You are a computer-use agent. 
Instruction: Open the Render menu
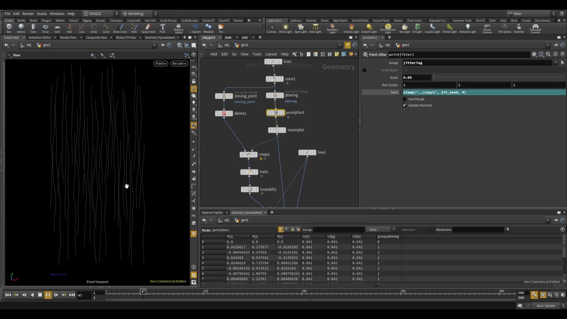coord(28,14)
